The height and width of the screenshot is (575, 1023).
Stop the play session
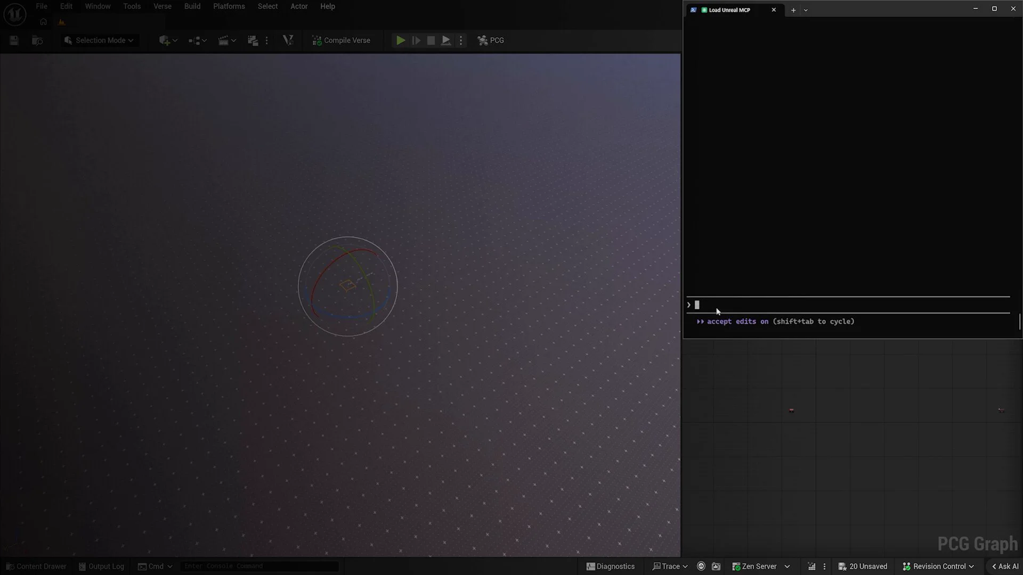click(431, 40)
